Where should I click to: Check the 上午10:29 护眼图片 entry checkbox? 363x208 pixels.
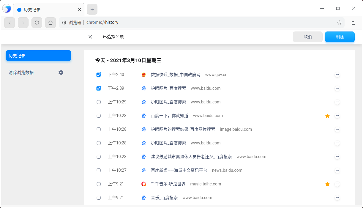[x=99, y=102]
